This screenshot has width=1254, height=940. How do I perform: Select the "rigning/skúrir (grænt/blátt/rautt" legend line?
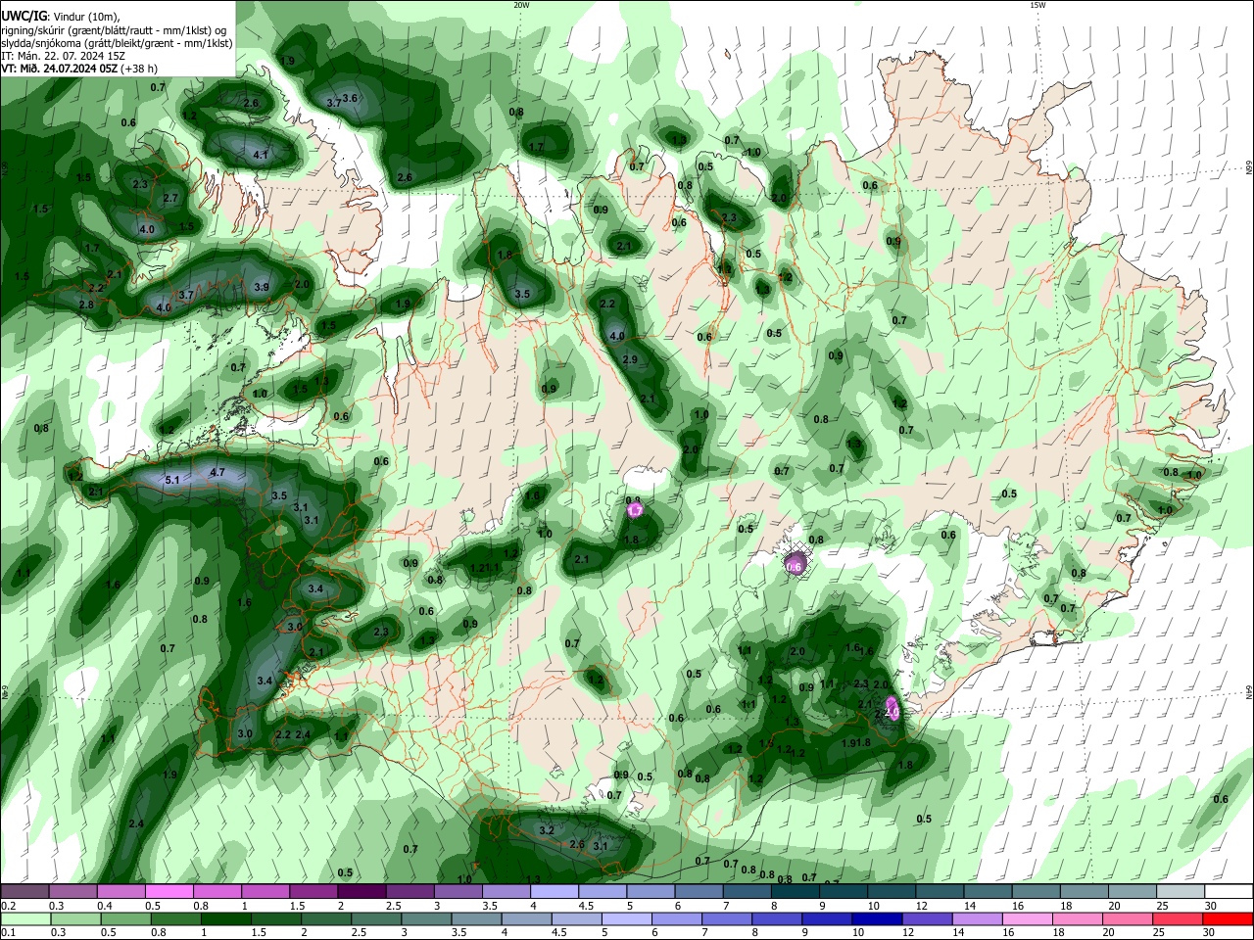click(116, 30)
